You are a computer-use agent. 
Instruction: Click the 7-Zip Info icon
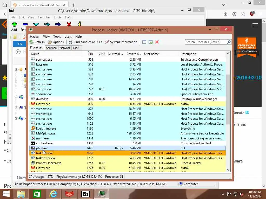(x=79, y=24)
